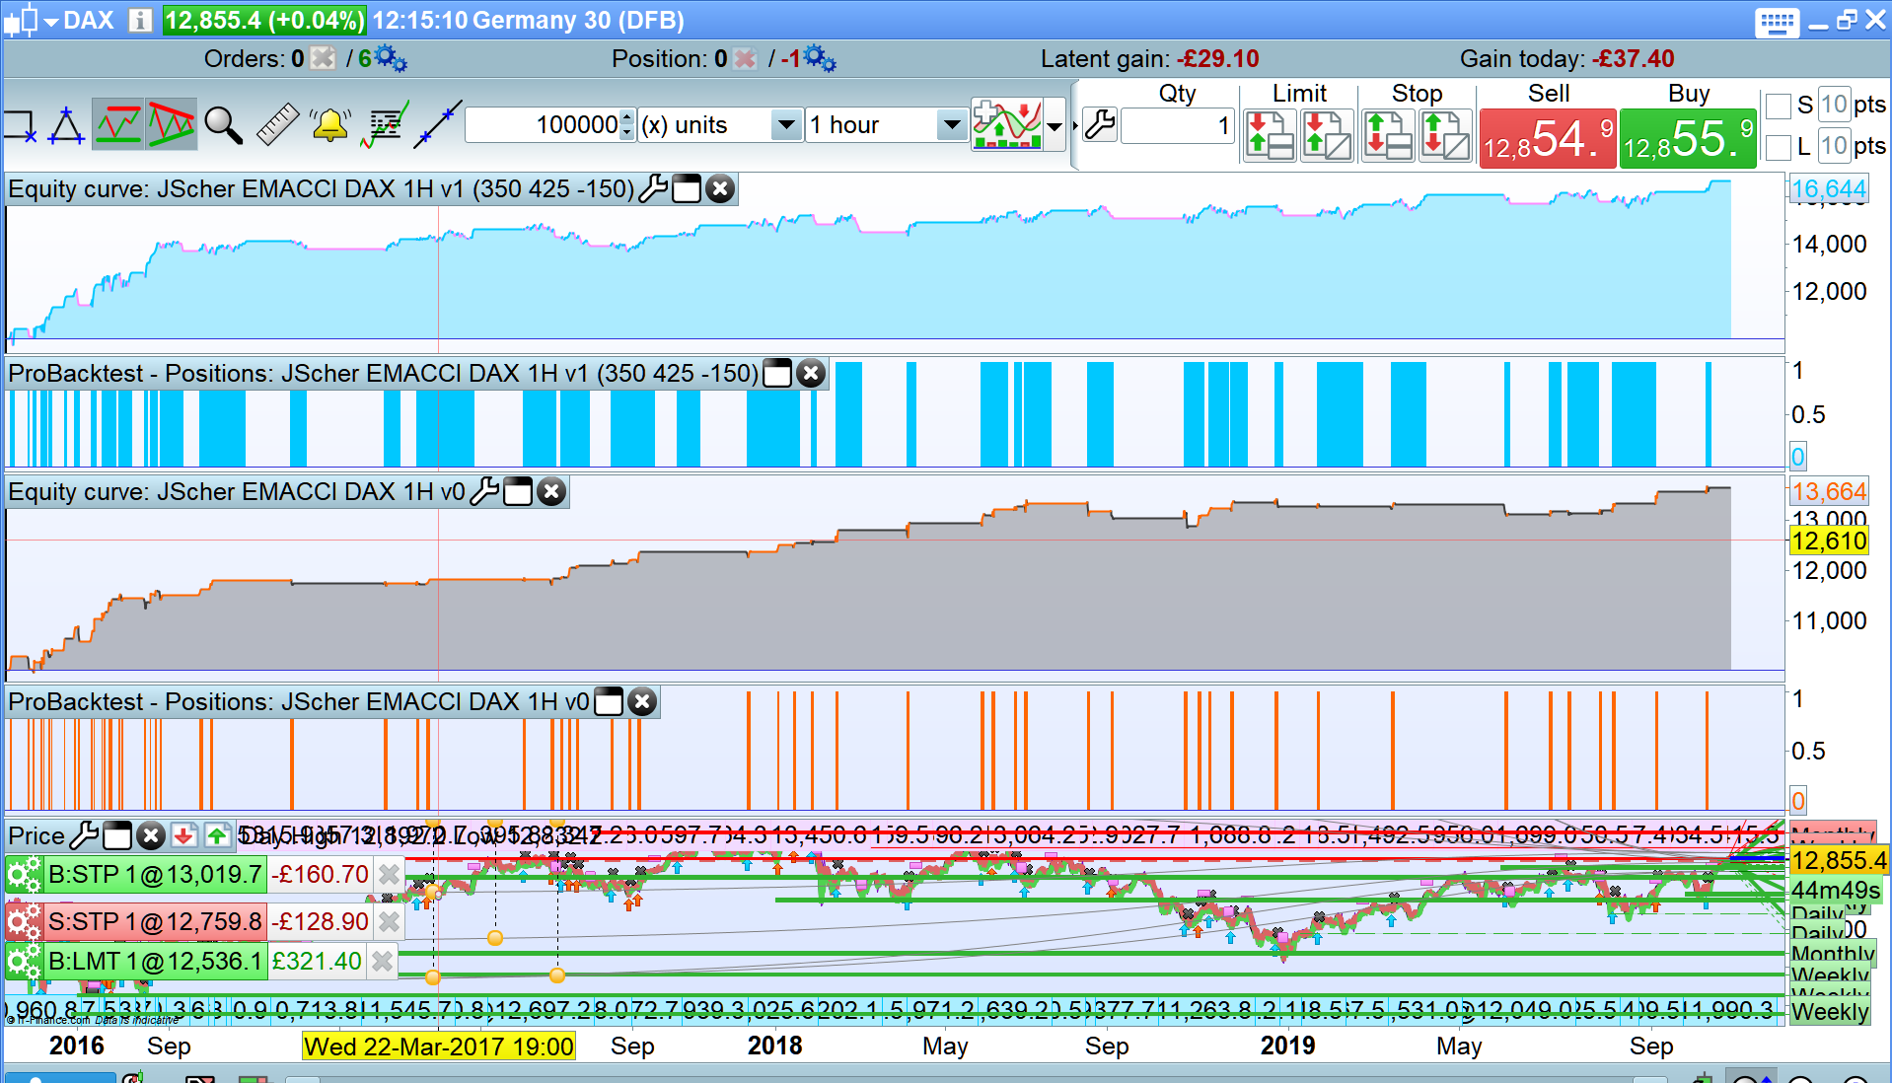This screenshot has height=1083, width=1892.
Task: Close the Equity curve v1 panel
Action: pos(721,188)
